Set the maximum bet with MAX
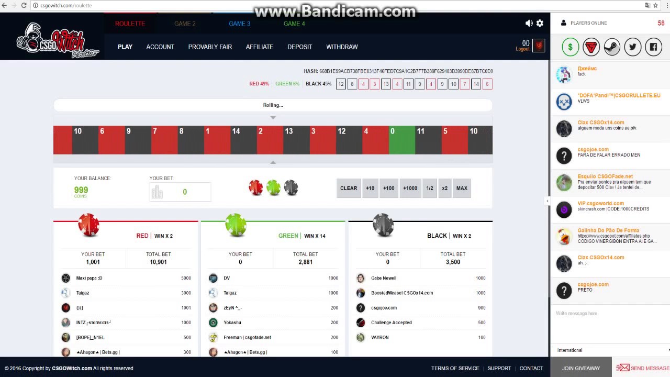The height and width of the screenshot is (377, 670). 462,188
